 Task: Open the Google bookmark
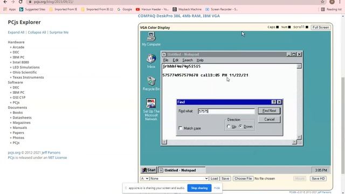125,9
